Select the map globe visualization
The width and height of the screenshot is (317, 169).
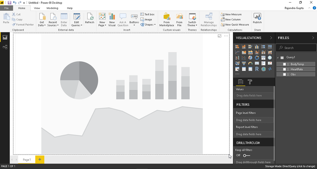coord(270,58)
